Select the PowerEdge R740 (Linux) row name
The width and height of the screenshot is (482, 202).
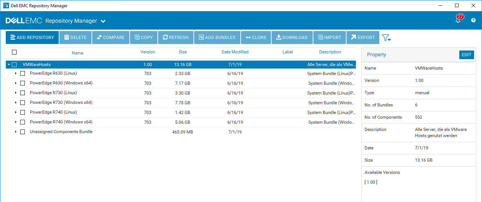(x=53, y=112)
